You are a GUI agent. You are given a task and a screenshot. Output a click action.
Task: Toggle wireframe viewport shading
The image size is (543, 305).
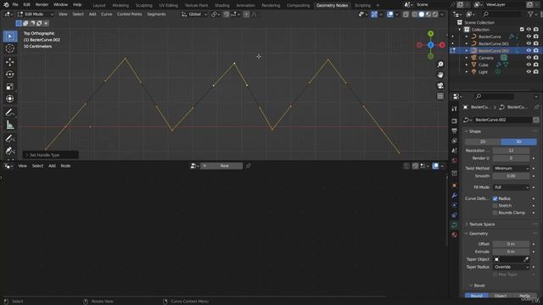point(415,14)
